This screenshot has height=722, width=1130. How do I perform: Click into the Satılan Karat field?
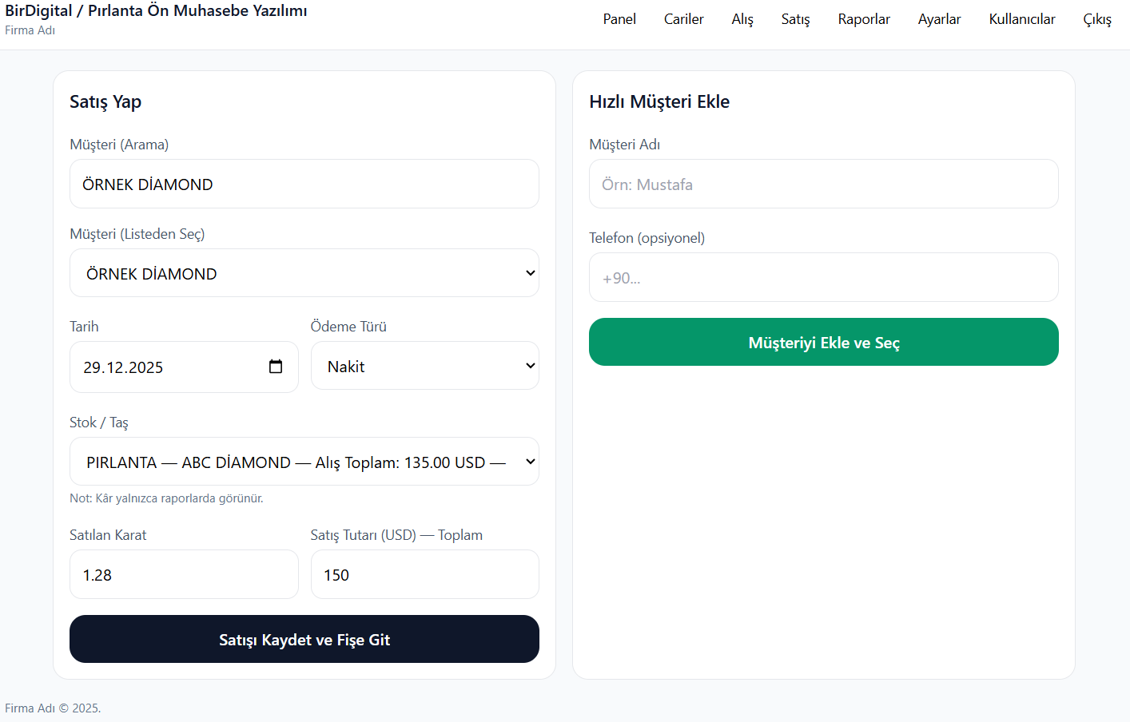pyautogui.click(x=184, y=574)
